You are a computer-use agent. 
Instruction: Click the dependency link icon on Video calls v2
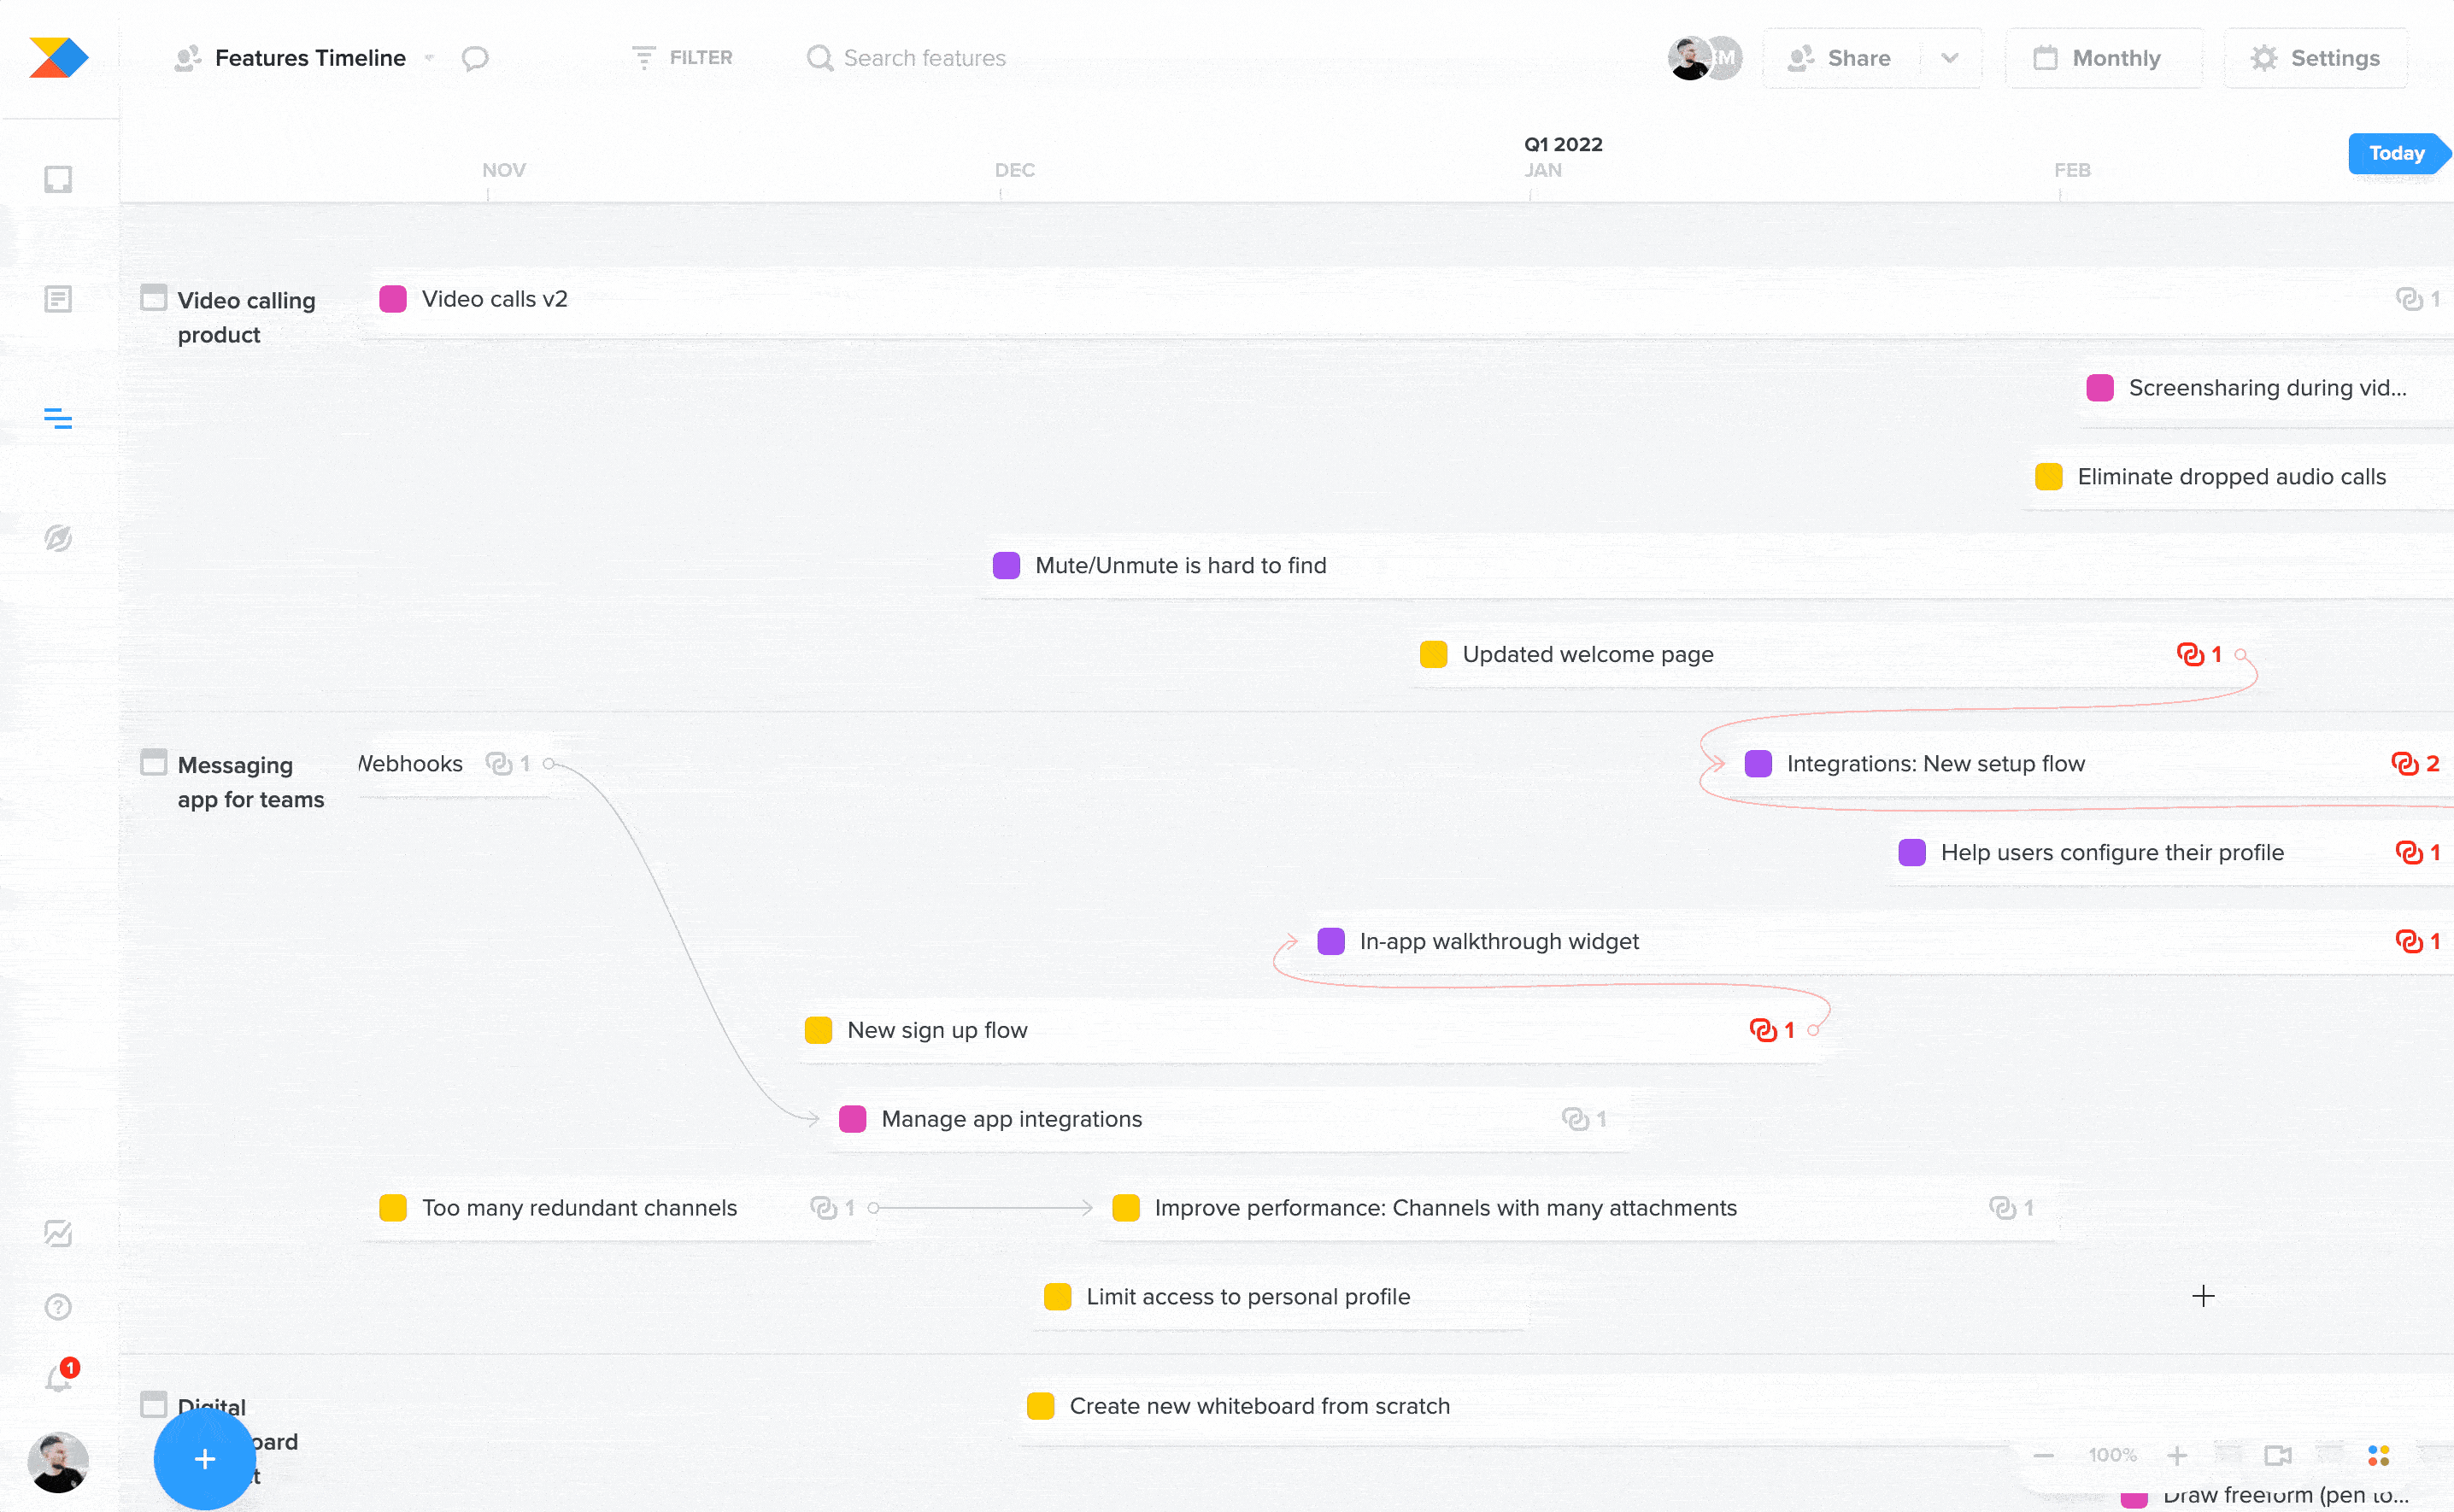click(x=2409, y=298)
